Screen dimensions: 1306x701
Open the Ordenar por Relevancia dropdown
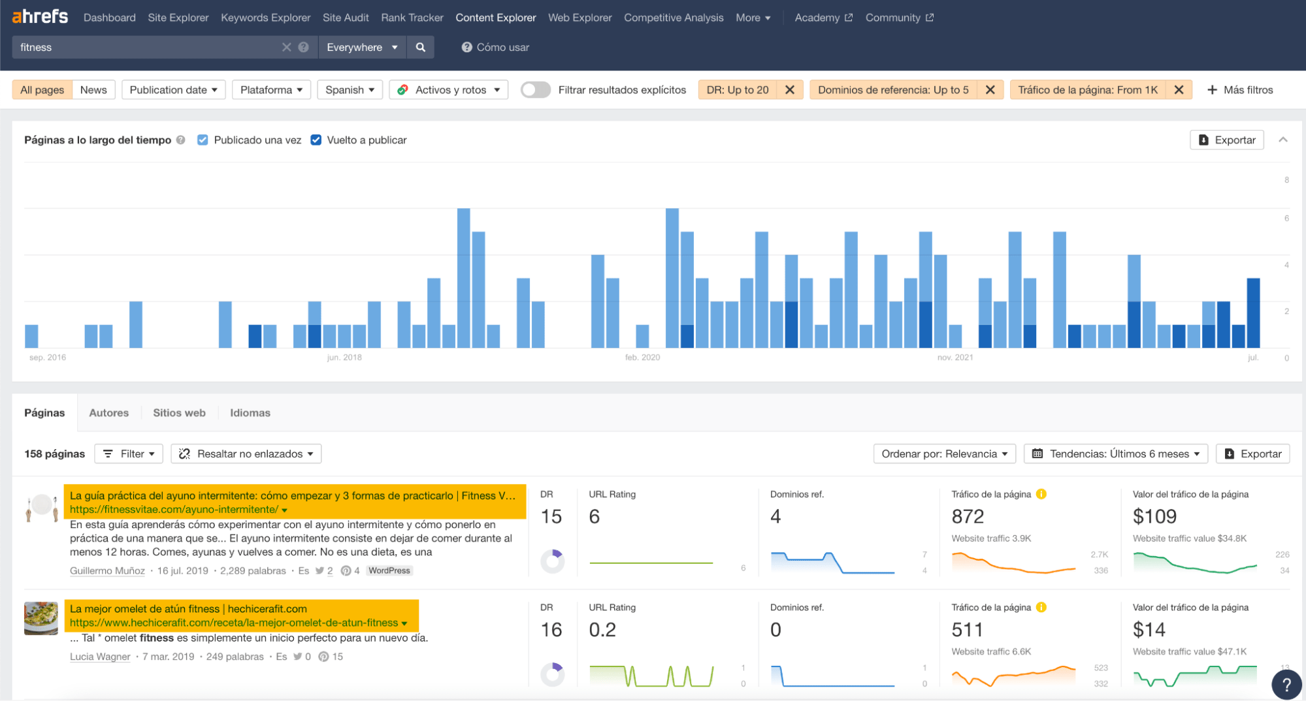point(944,453)
